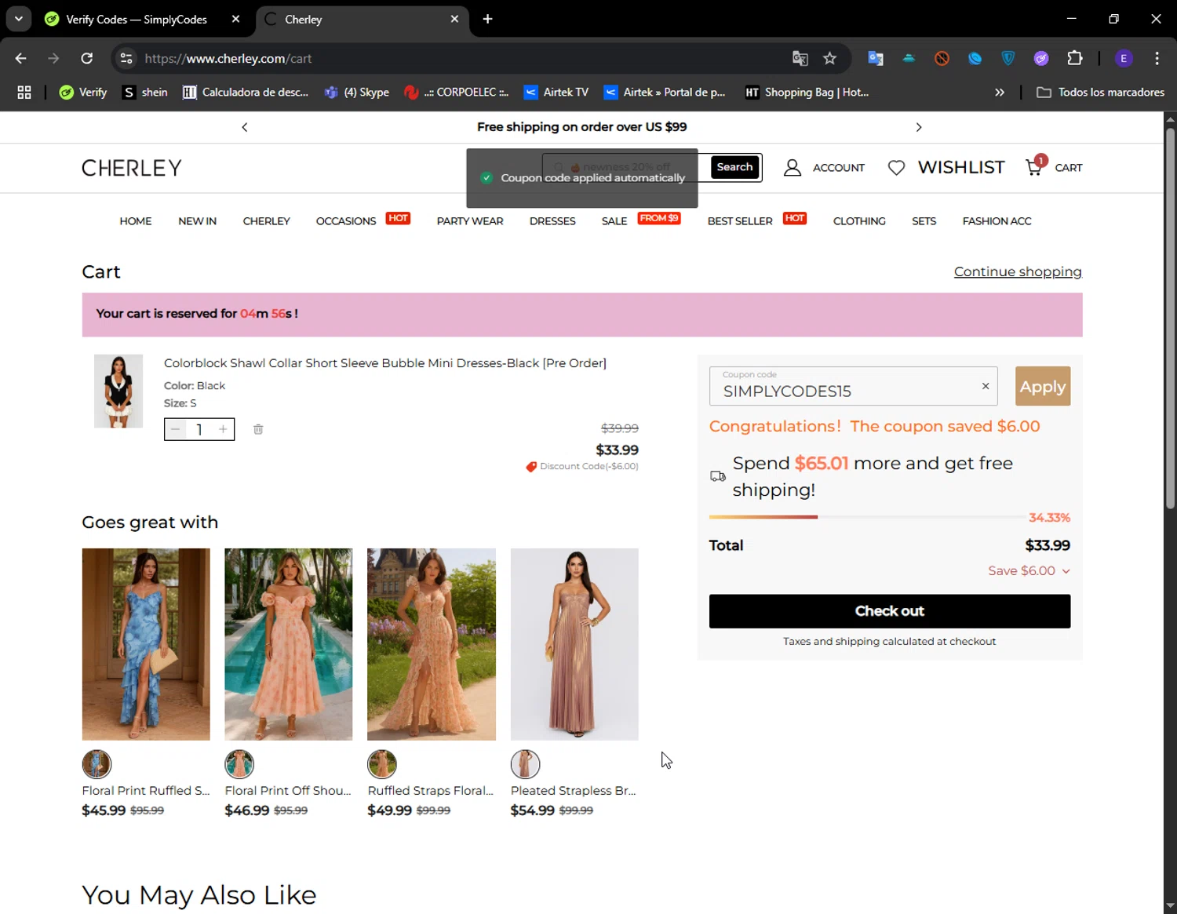Click the free shipping progress bar

point(866,517)
